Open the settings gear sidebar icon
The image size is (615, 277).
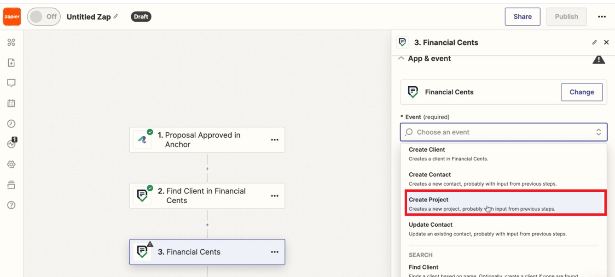click(x=12, y=165)
